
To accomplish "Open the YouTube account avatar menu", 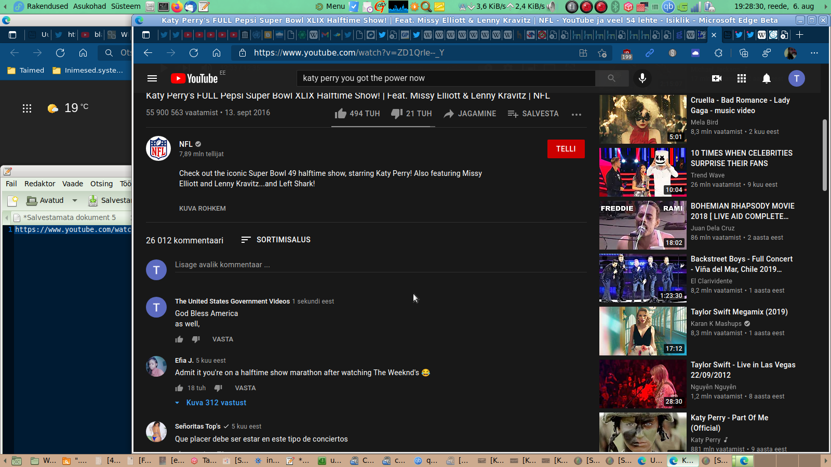I will point(797,78).
